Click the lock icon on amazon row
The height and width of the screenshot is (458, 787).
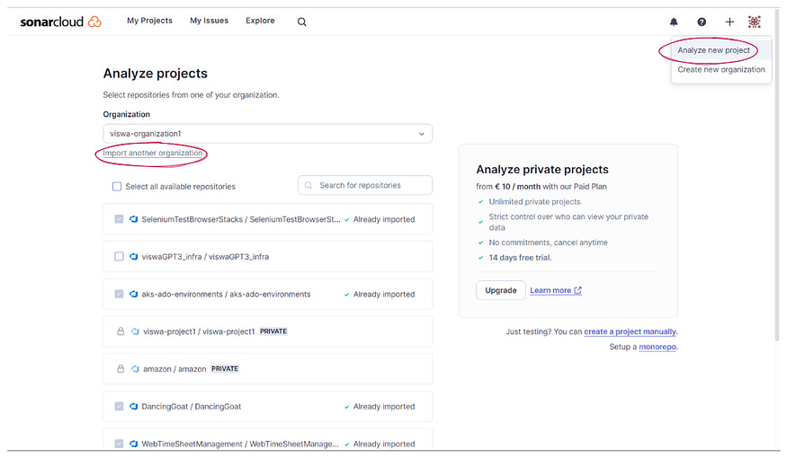[121, 369]
